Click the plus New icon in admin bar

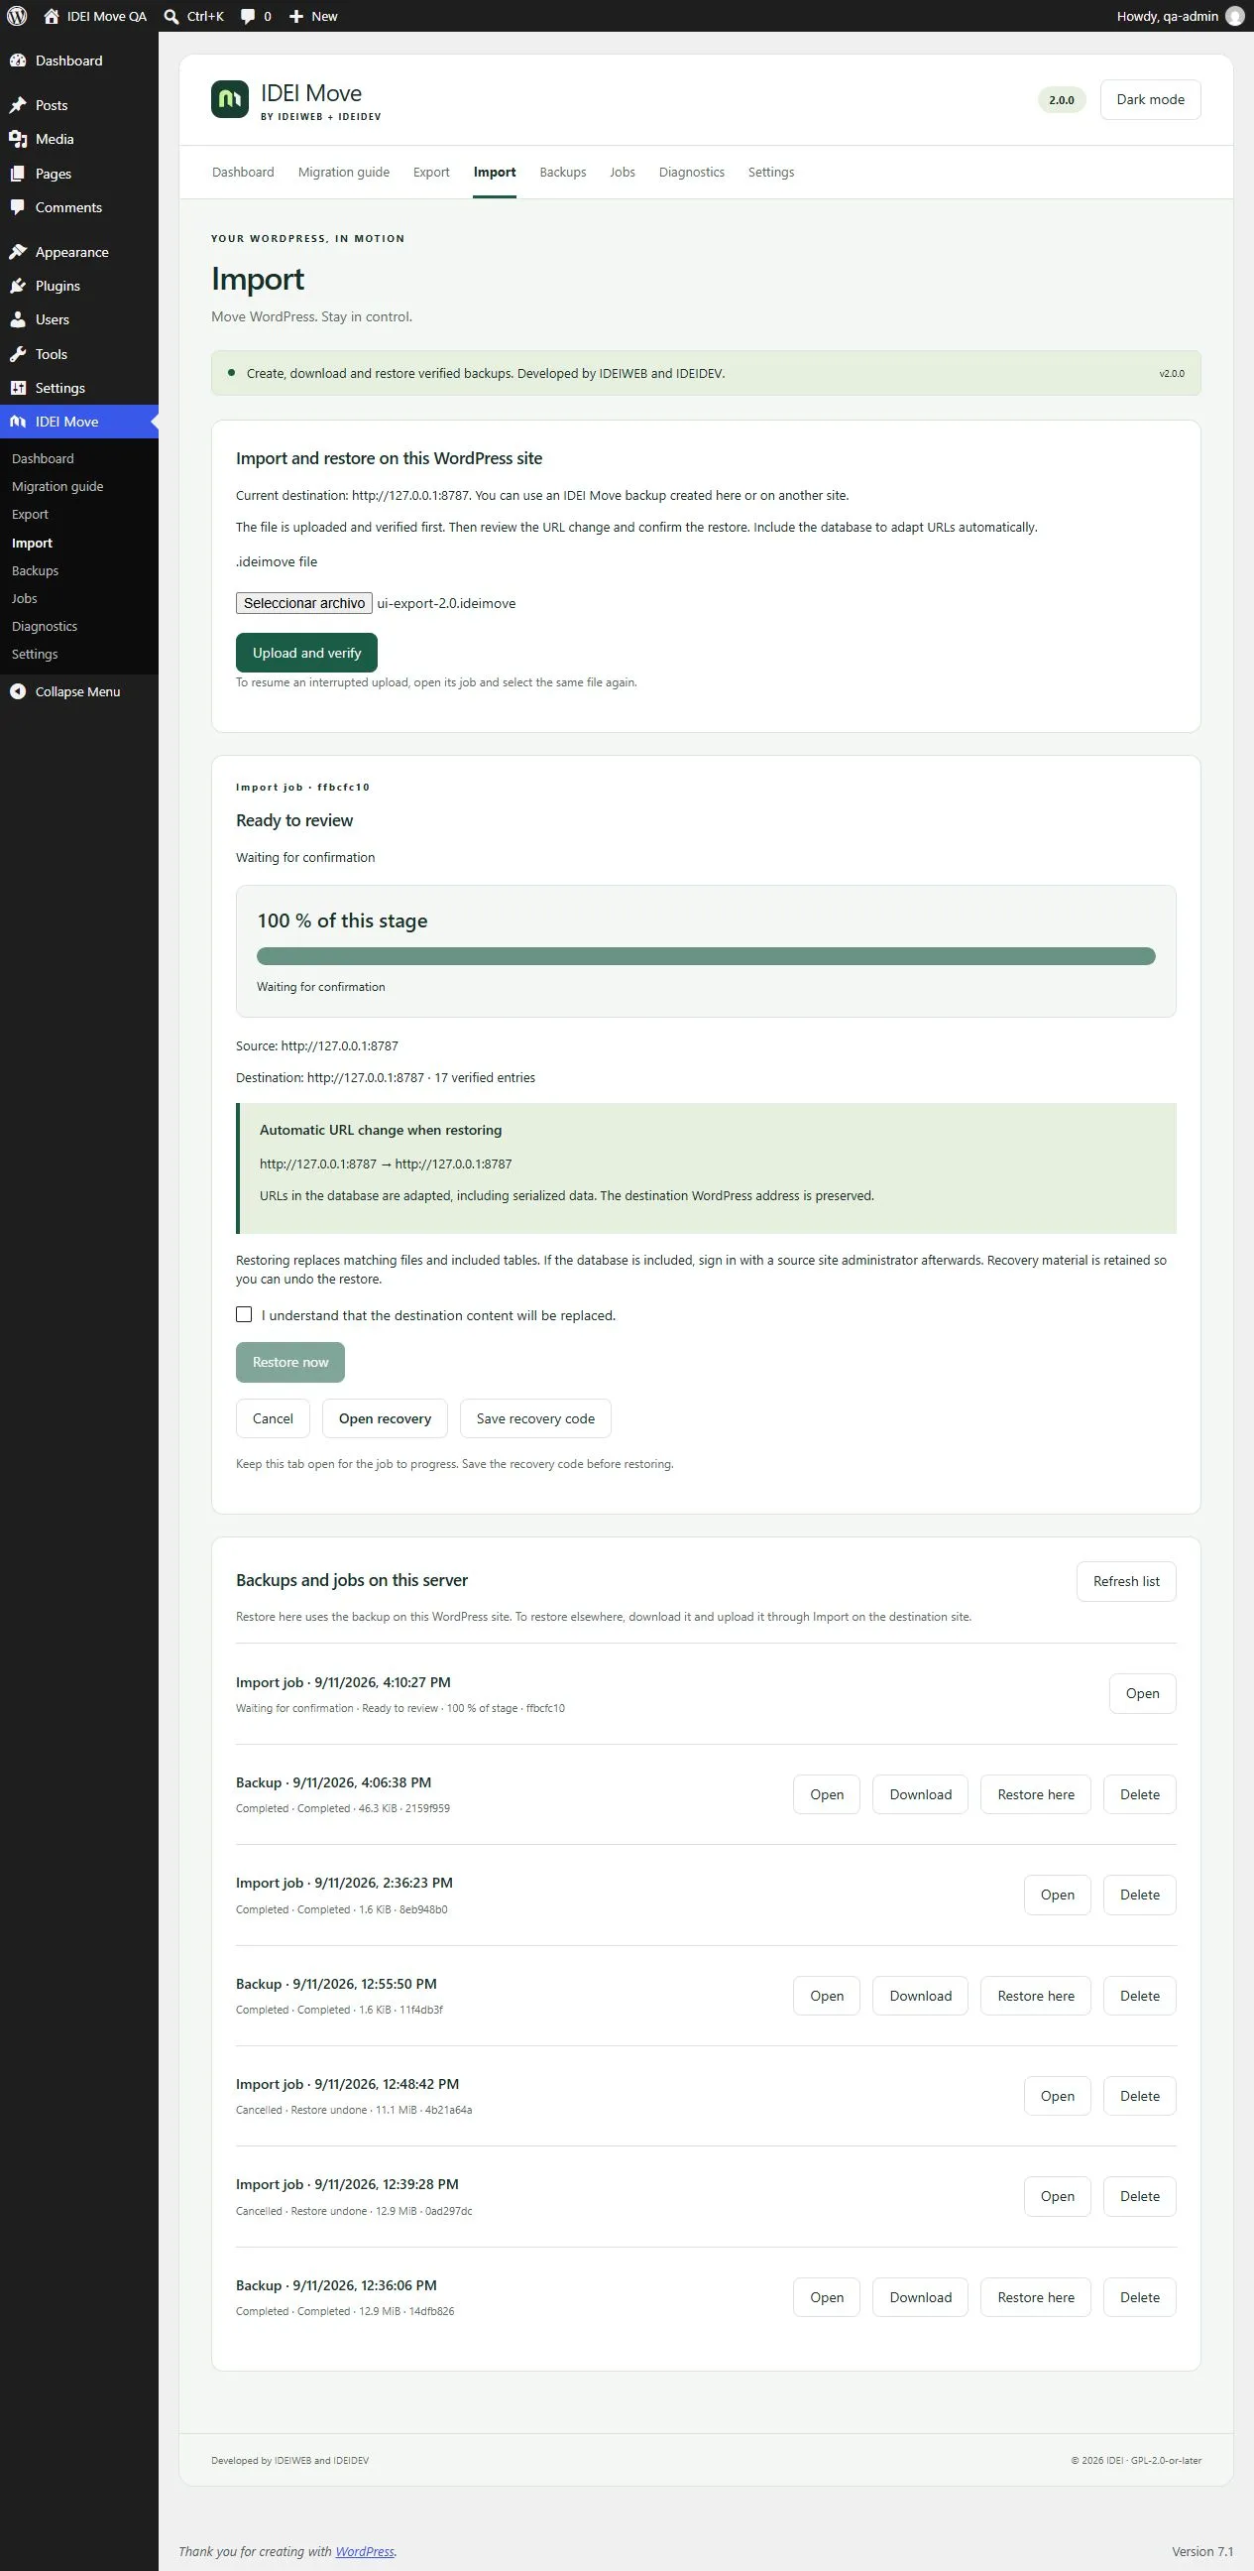point(295,16)
